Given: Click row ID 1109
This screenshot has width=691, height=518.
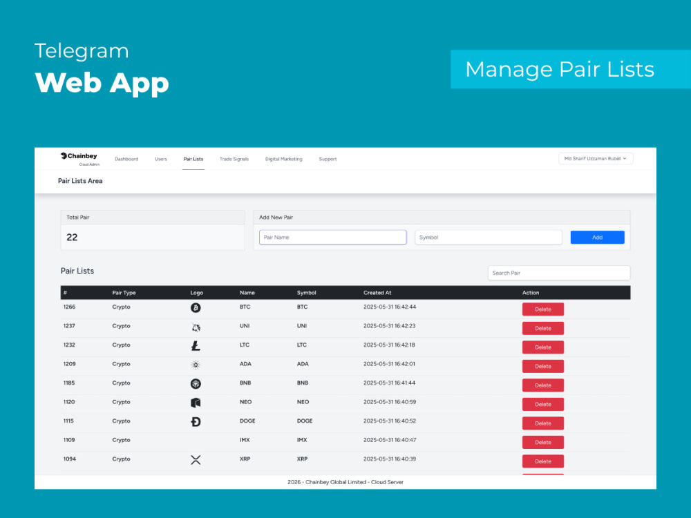Looking at the screenshot, I should point(68,439).
